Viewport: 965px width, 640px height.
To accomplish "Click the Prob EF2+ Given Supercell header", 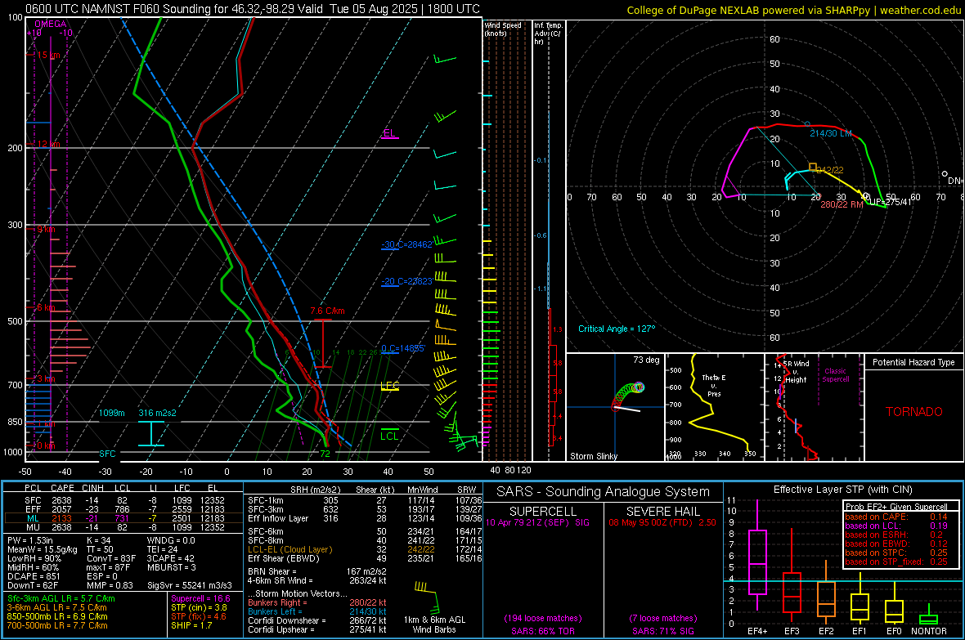I will (896, 507).
